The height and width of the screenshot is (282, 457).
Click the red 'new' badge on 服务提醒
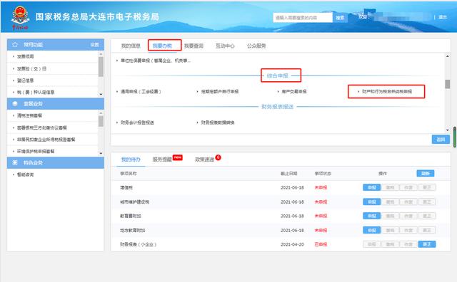click(178, 157)
